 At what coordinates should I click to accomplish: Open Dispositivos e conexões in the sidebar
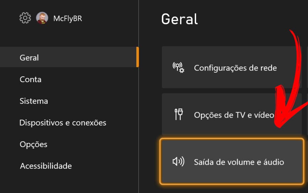63,123
